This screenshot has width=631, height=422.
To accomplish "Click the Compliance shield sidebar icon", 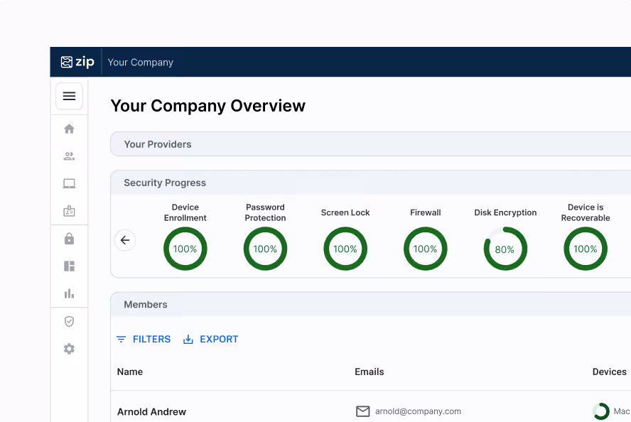I will click(69, 321).
